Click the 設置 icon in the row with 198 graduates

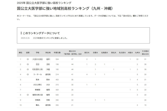[28, 64]
